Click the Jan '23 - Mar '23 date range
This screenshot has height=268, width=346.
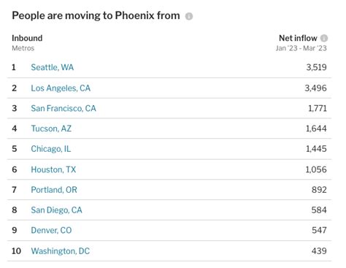(301, 48)
